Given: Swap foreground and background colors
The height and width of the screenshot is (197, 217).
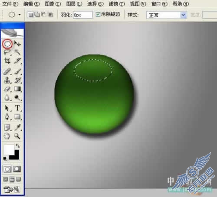Looking at the screenshot, I should (x=18, y=146).
